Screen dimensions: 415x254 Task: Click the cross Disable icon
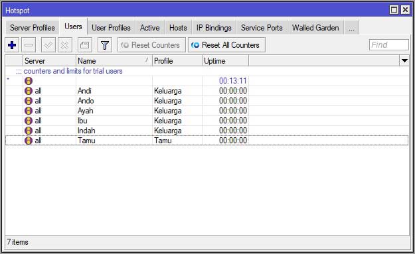65,45
